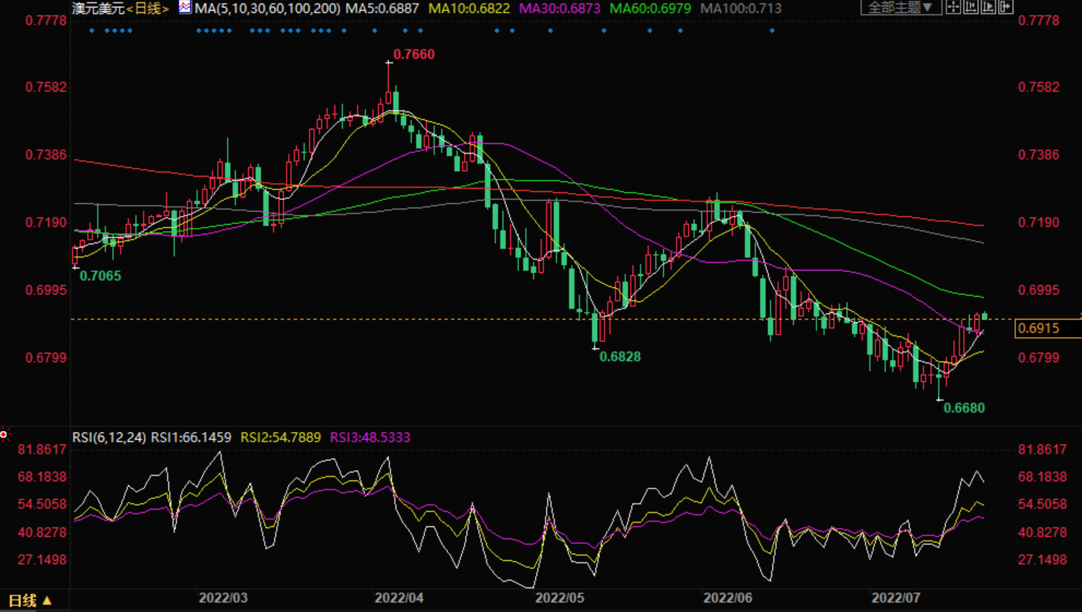Open MA(5,10,30,60,100,200) indicator settings
This screenshot has width=1082, height=612.
click(x=267, y=9)
